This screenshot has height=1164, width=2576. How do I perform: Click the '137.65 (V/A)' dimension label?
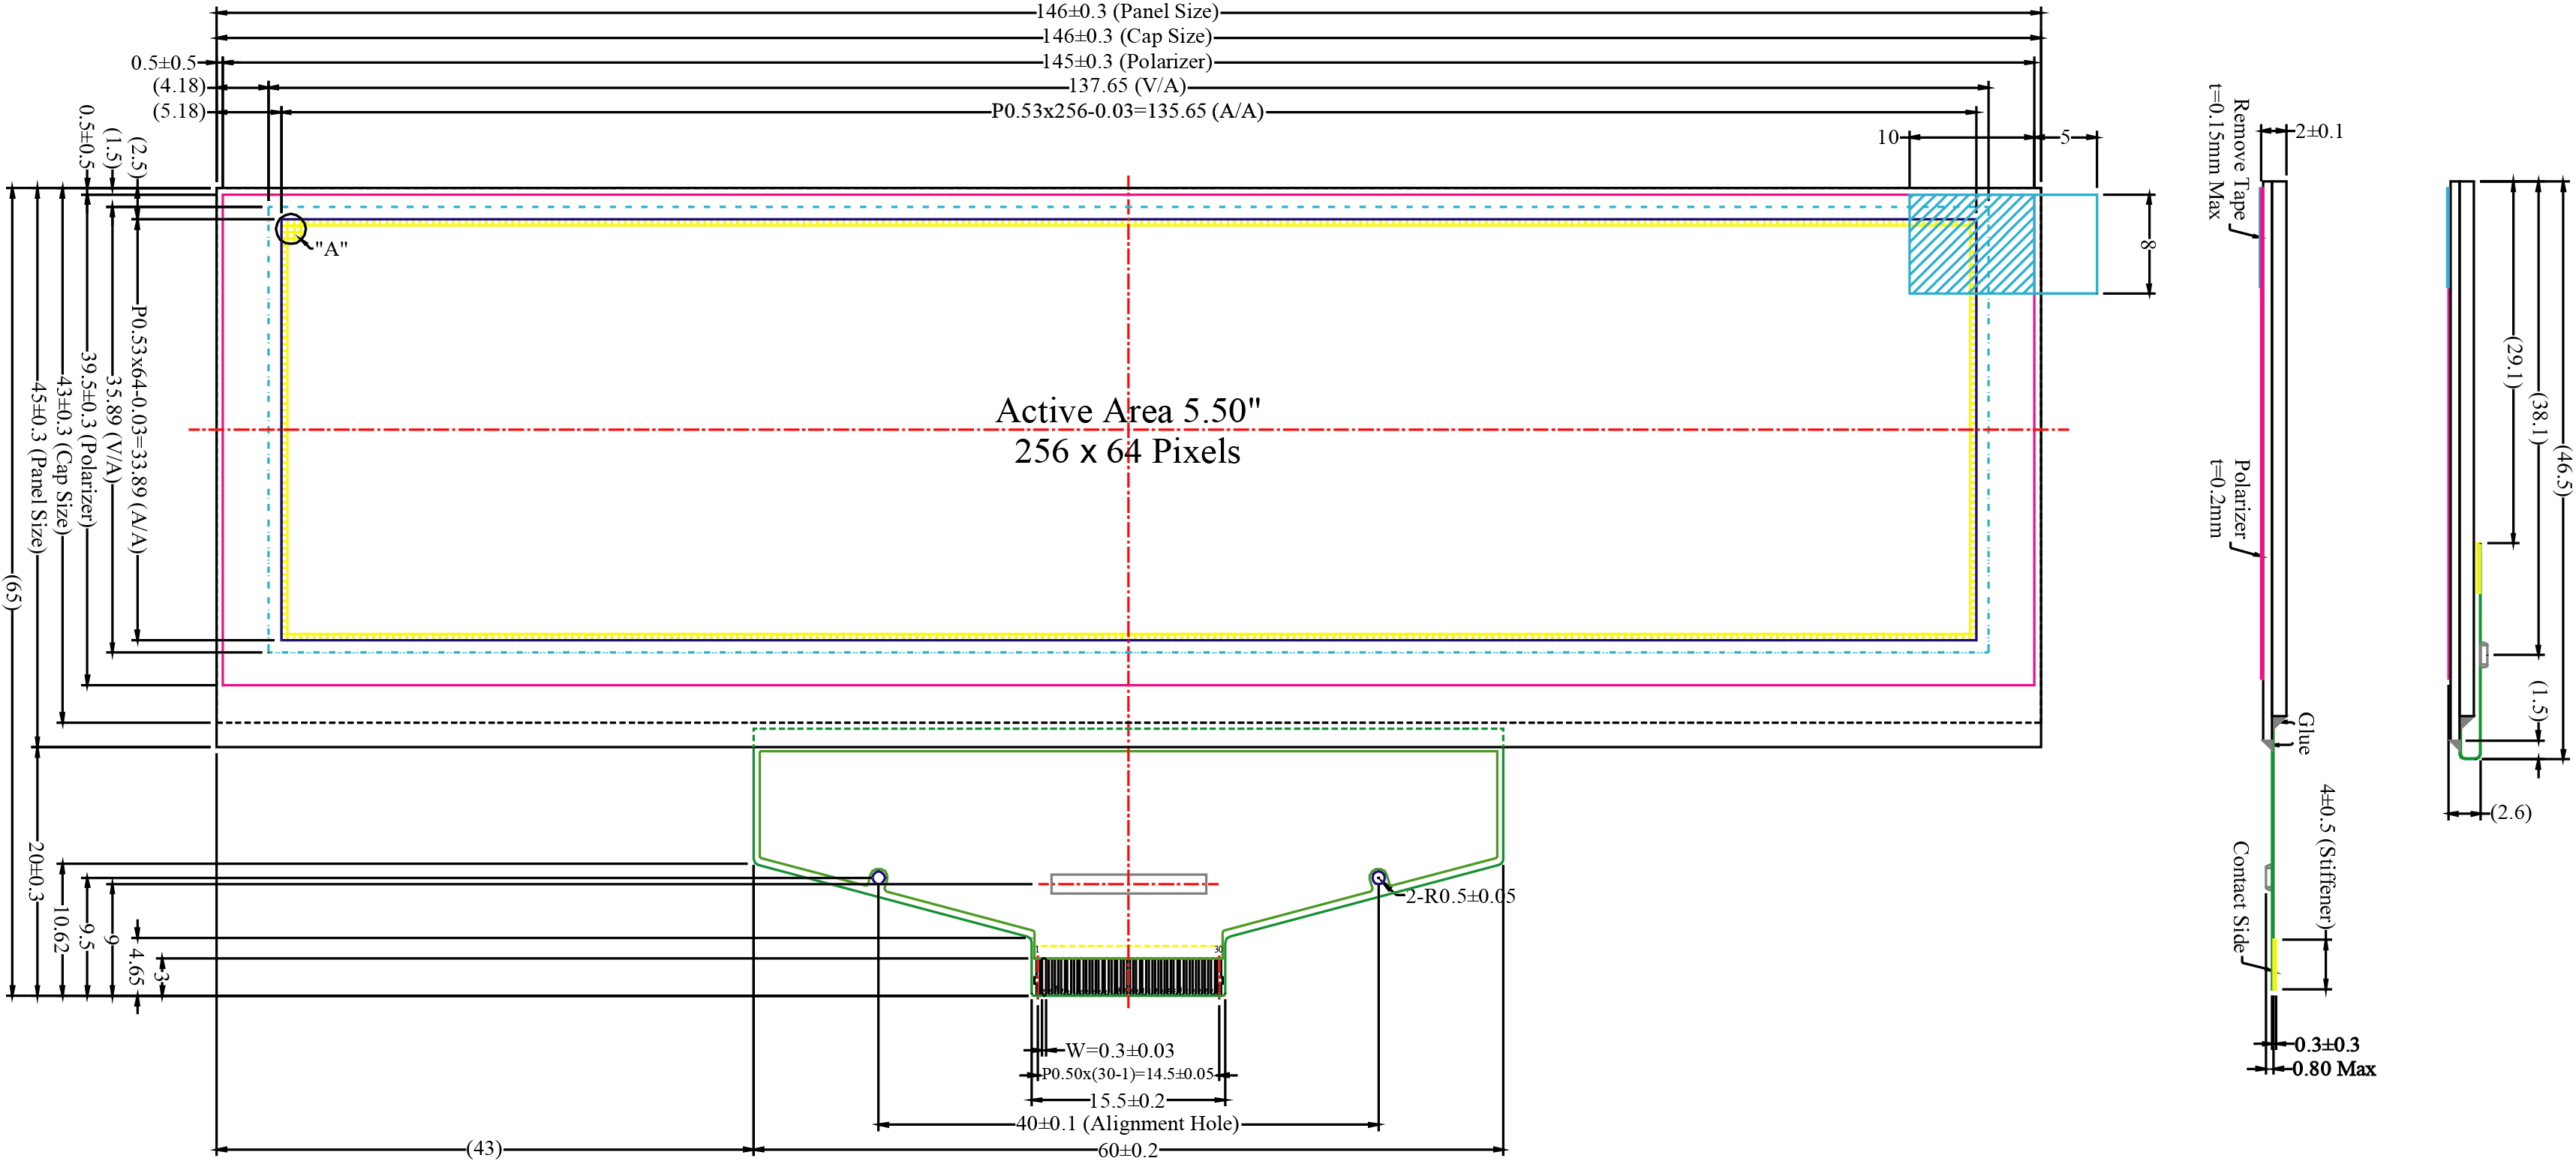[1127, 87]
